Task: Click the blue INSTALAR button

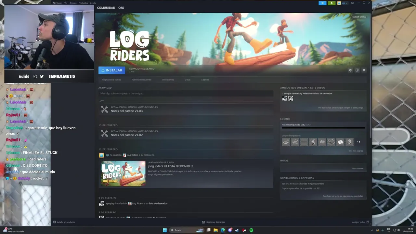Action: (x=112, y=70)
